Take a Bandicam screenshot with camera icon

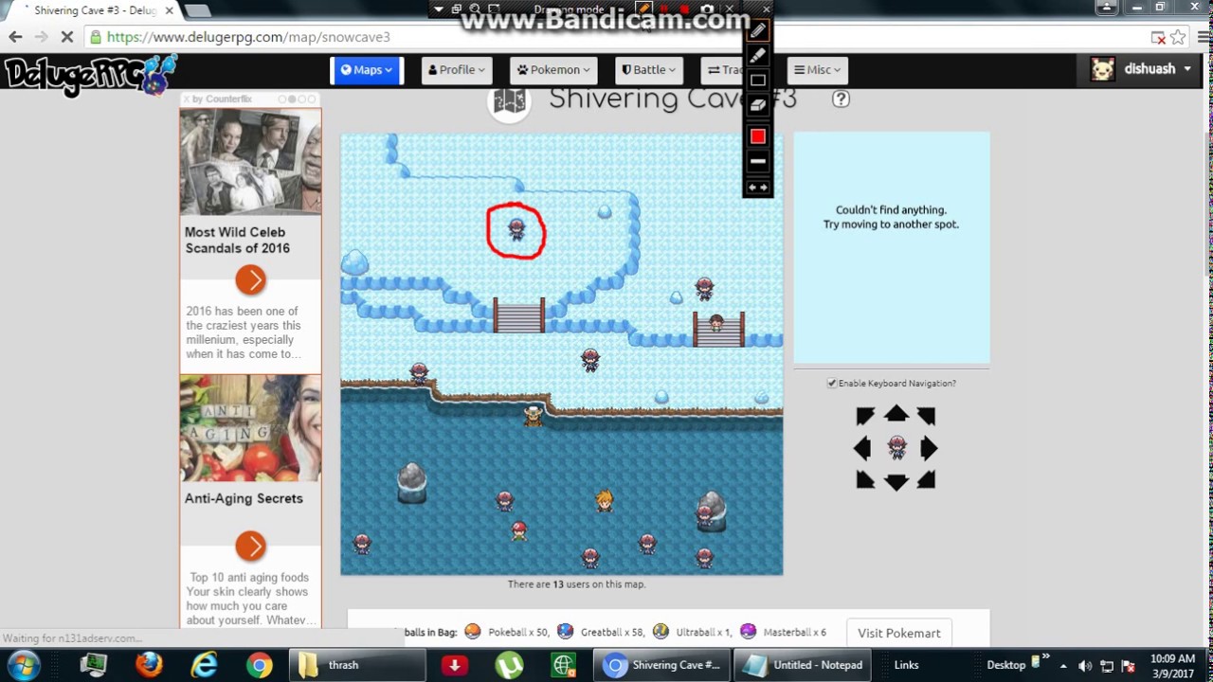[707, 9]
